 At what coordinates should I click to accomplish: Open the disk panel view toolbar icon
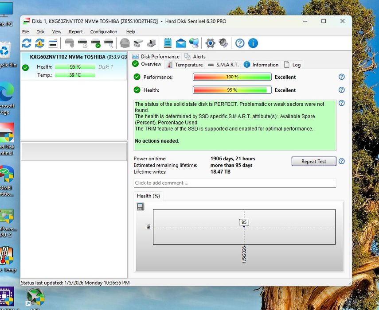point(53,43)
